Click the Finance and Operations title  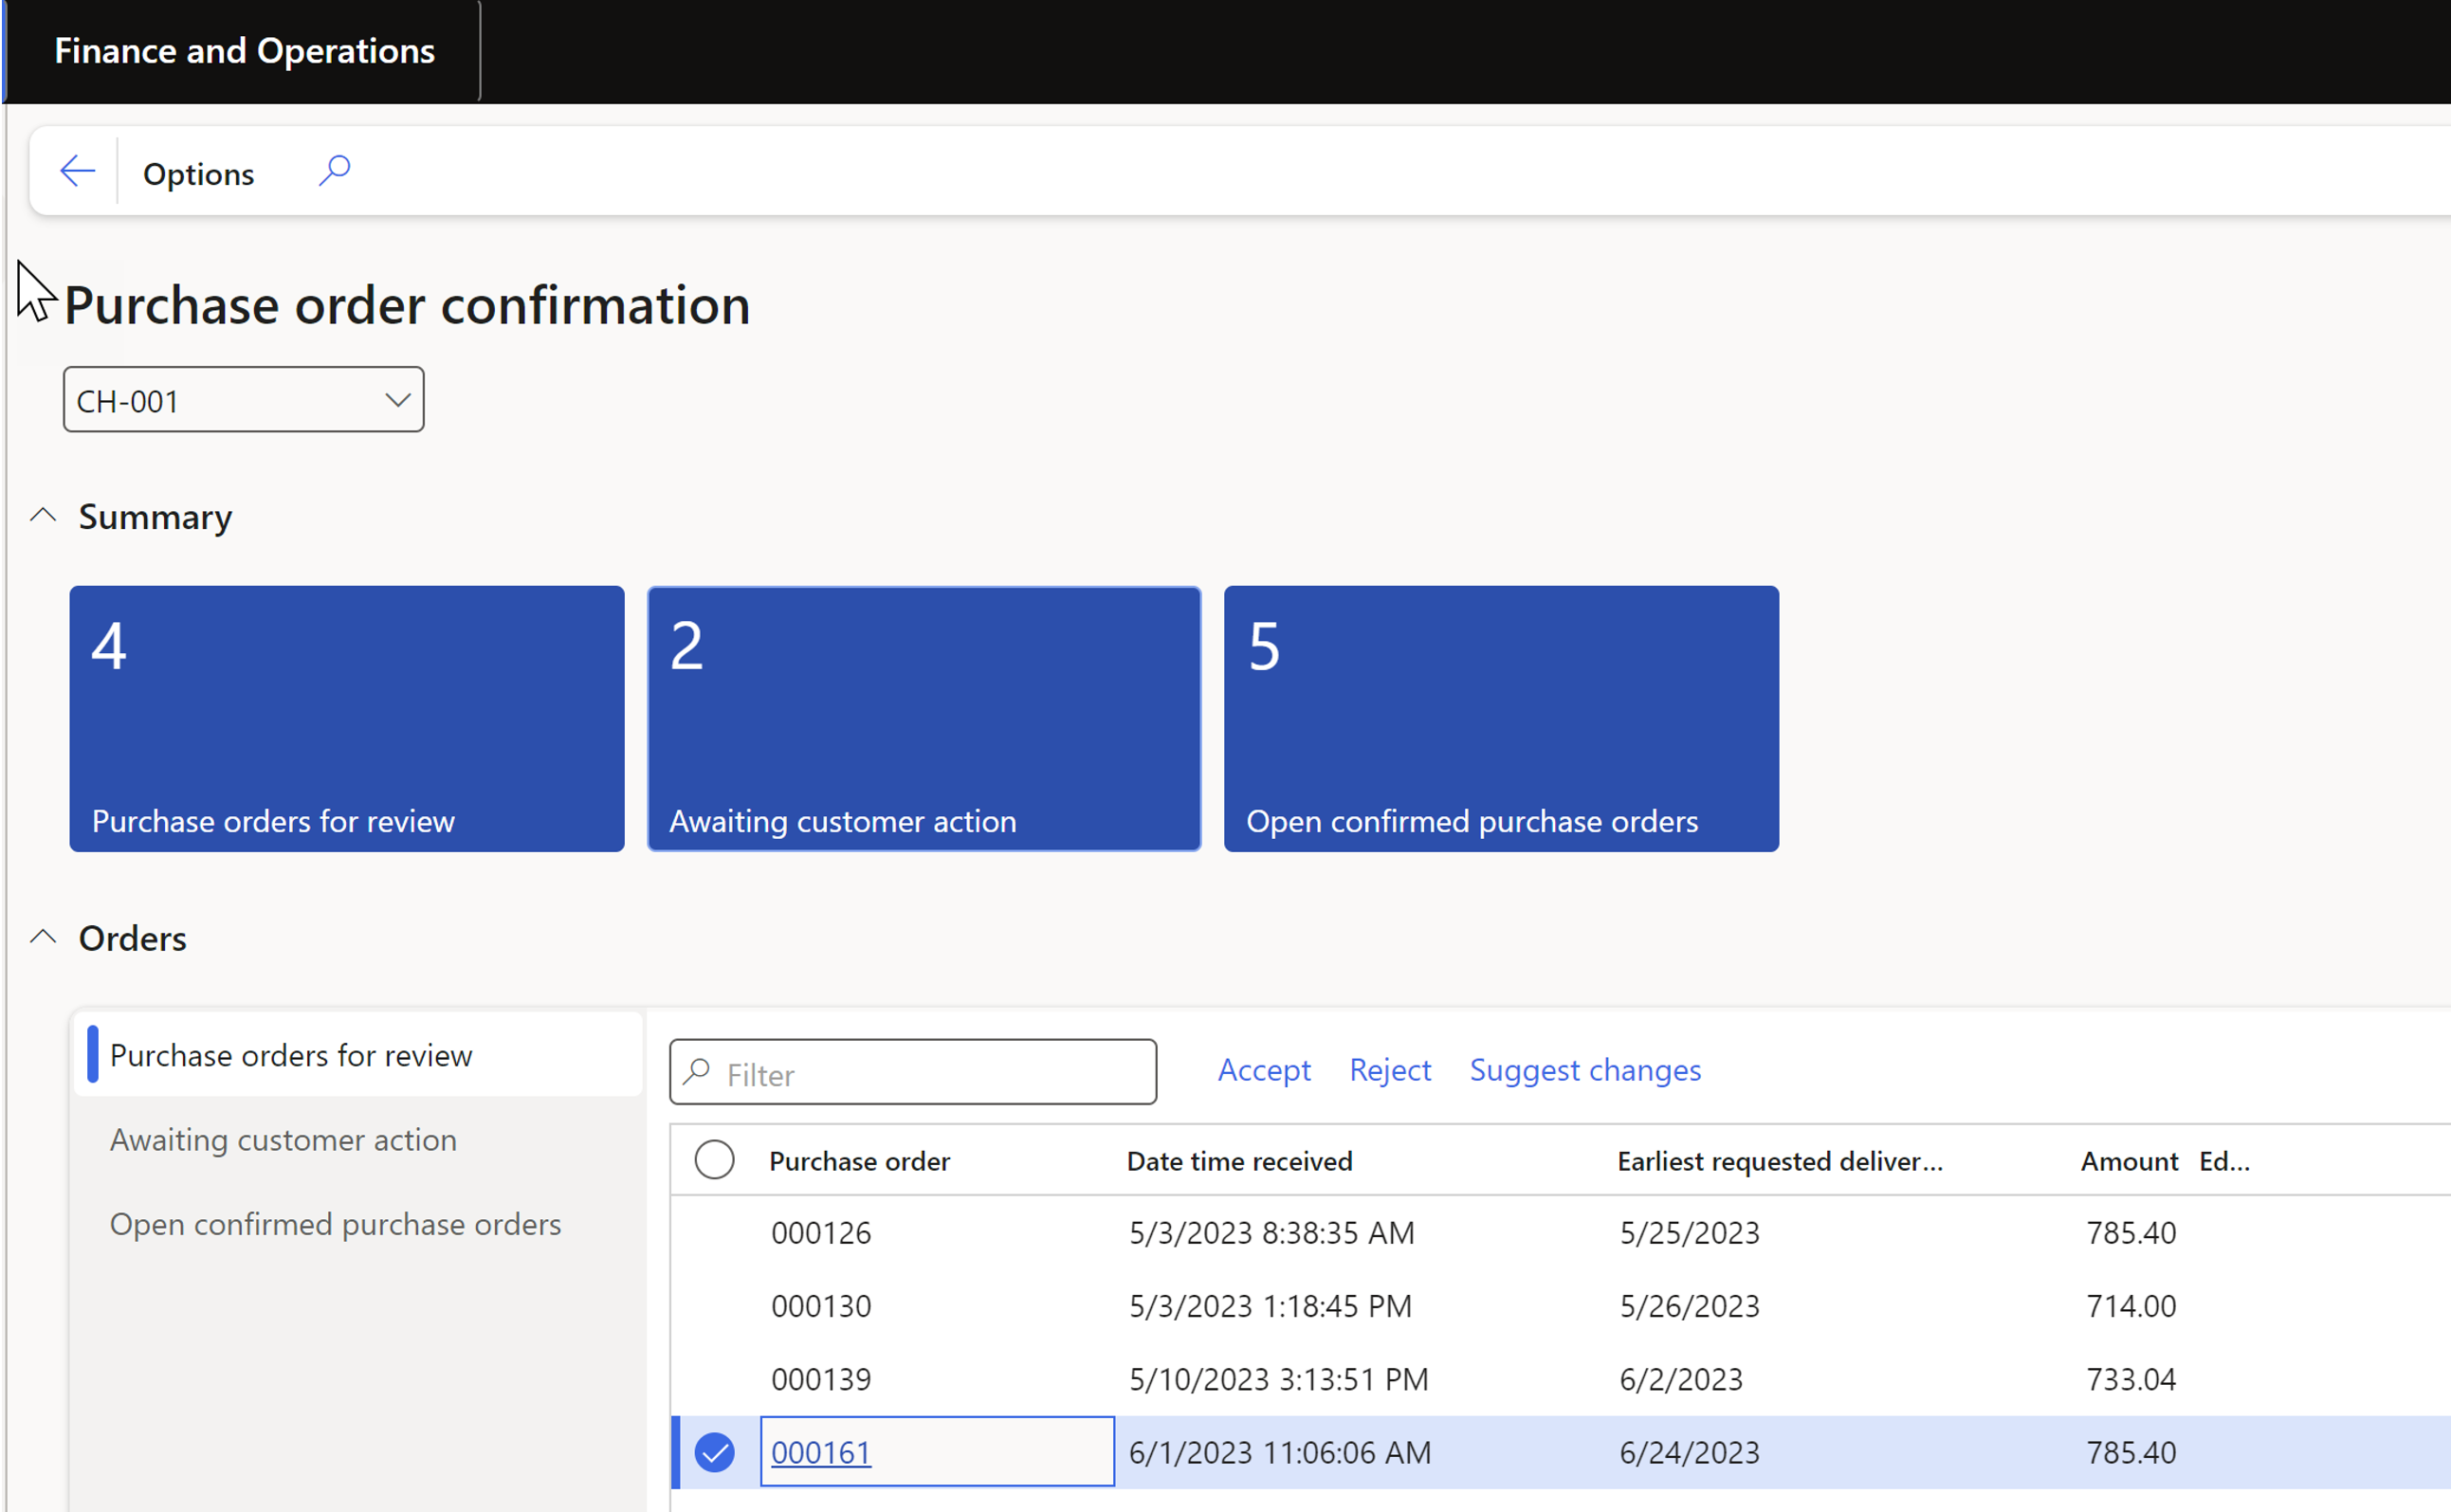coord(244,51)
